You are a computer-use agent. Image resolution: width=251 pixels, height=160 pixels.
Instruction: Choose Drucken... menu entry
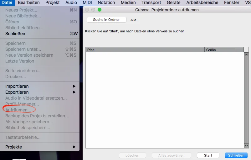[40, 77]
